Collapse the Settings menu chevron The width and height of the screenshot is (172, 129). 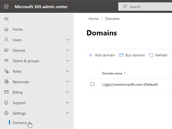67,113
